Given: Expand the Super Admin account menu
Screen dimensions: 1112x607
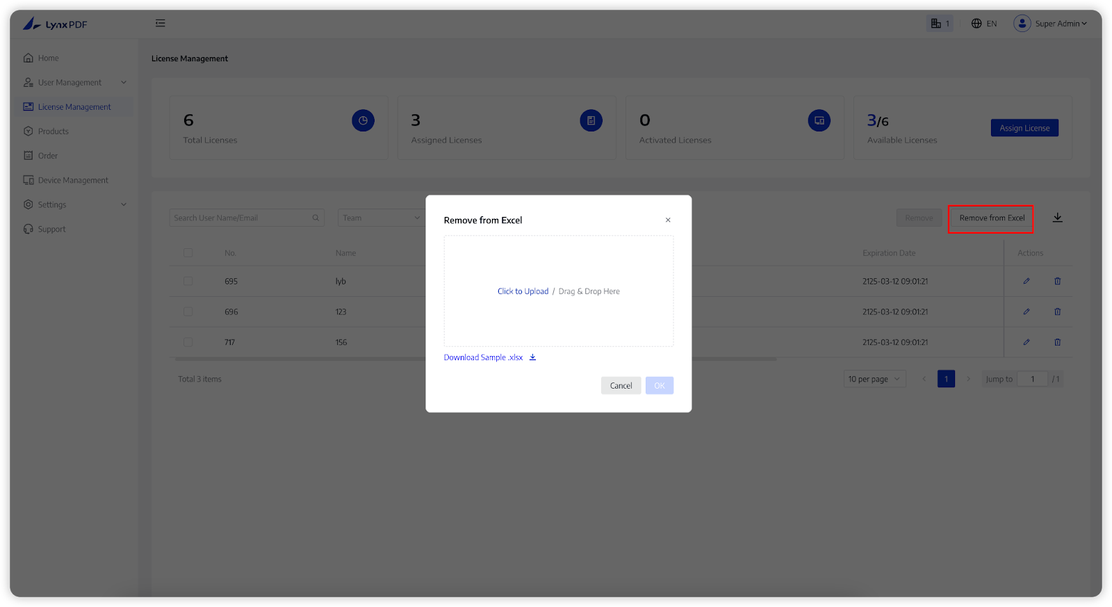Looking at the screenshot, I should click(1051, 24).
